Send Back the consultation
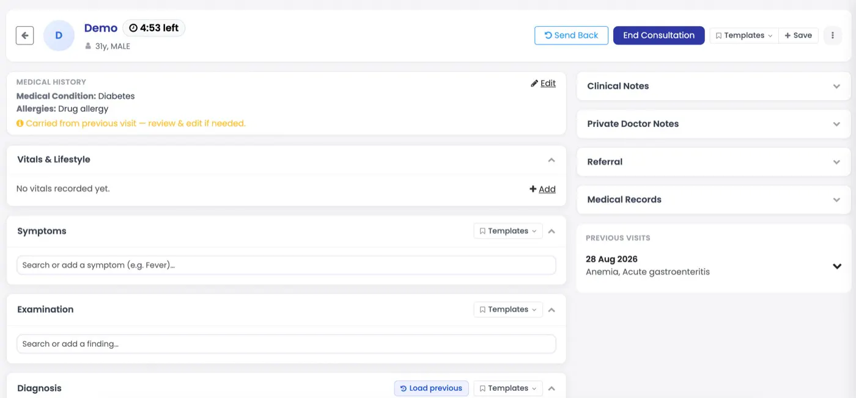 [571, 35]
